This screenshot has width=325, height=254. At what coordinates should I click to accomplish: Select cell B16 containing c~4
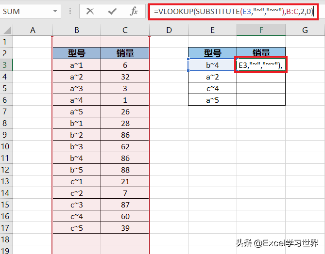77,216
